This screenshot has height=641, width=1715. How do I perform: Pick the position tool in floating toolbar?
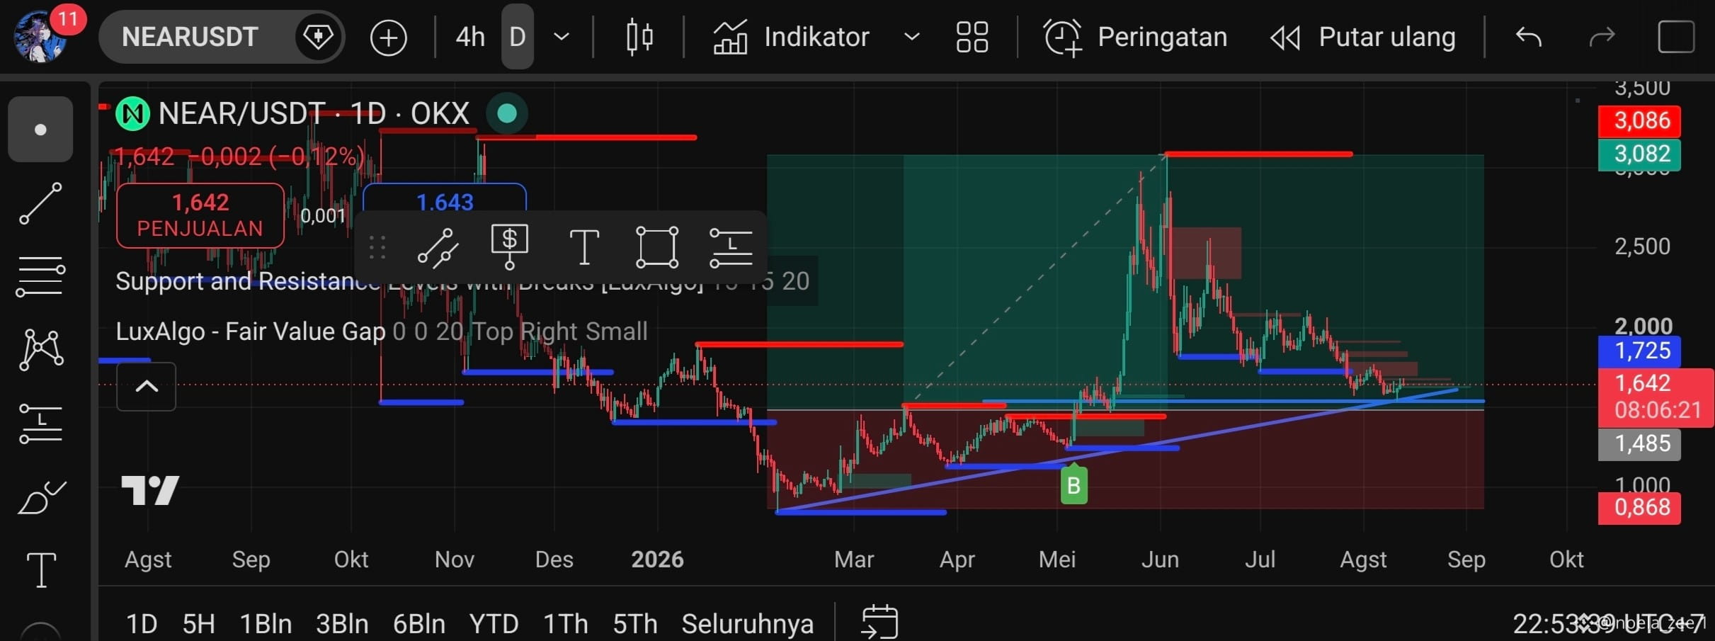731,248
